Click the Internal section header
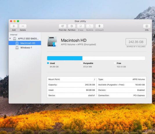This screenshot has height=134, width=155. [x=14, y=35]
